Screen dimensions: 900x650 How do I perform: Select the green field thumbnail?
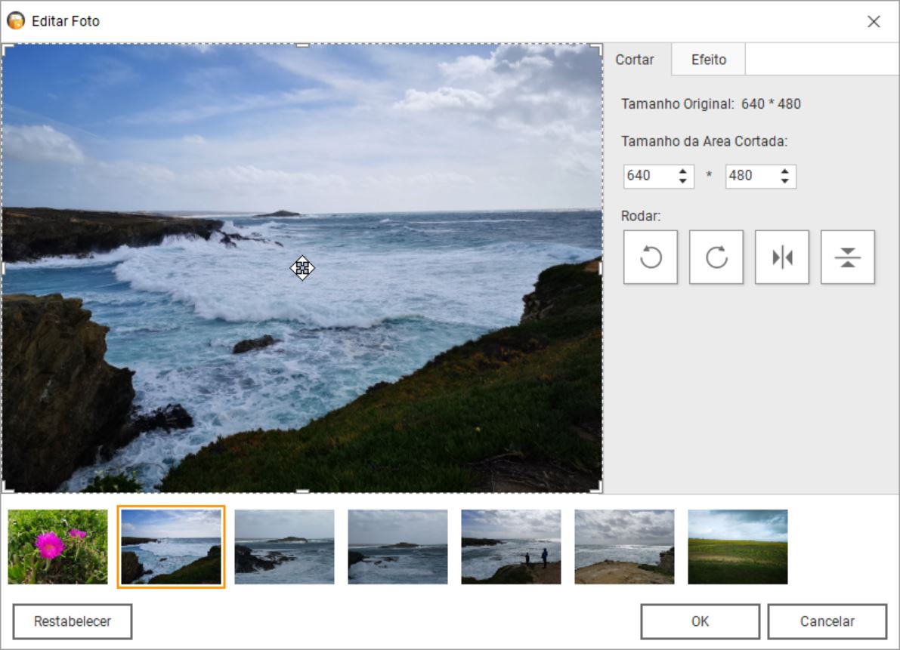pyautogui.click(x=738, y=547)
